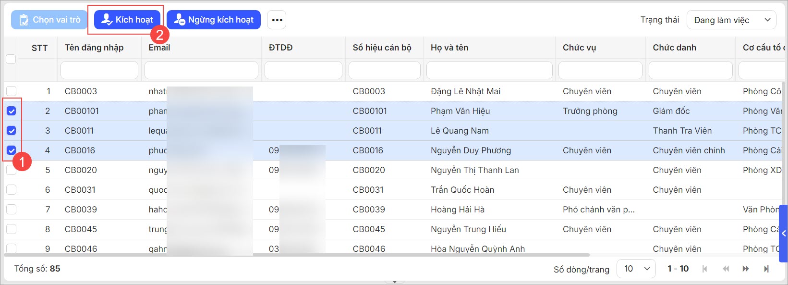Screen dimensions: 788x285
Task: Open the three-dots more options menu
Action: (277, 20)
